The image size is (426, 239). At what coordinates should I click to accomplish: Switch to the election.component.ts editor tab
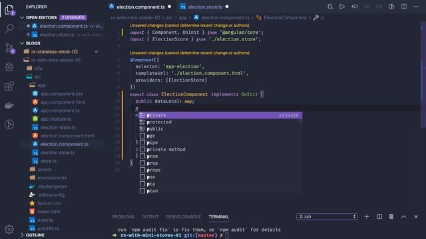[140, 7]
